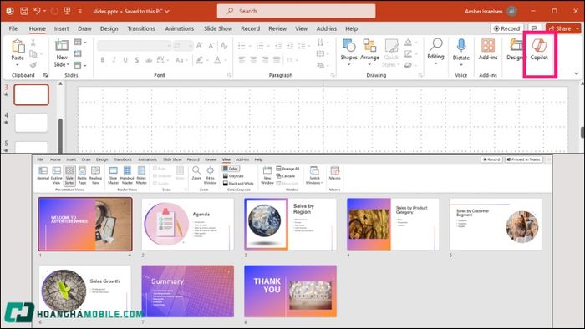This screenshot has height=329, width=585.
Task: Activate the Format Painter brush
Action: pos(33,65)
